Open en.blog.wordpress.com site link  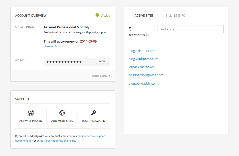point(146,75)
